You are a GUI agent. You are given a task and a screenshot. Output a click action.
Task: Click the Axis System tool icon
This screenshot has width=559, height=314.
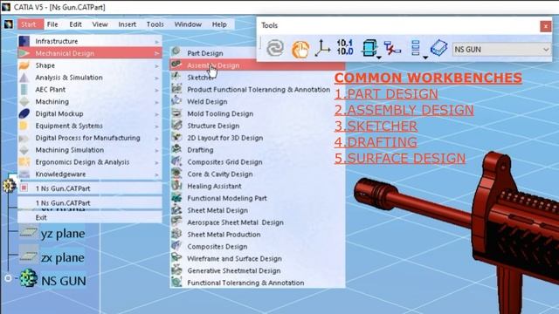(x=322, y=48)
